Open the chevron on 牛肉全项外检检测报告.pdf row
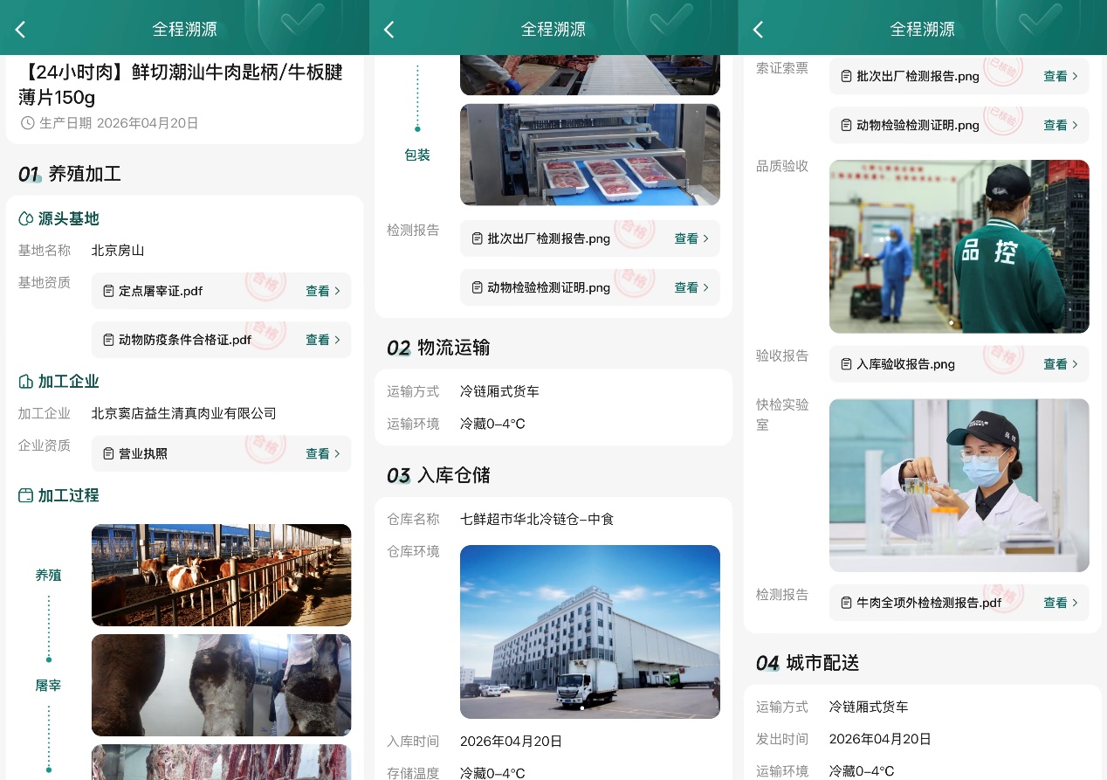The width and height of the screenshot is (1107, 780). 1075,603
